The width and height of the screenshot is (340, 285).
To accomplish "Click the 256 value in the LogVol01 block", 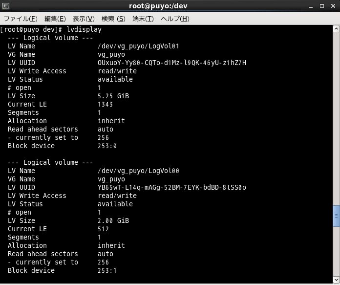I will (x=103, y=138).
